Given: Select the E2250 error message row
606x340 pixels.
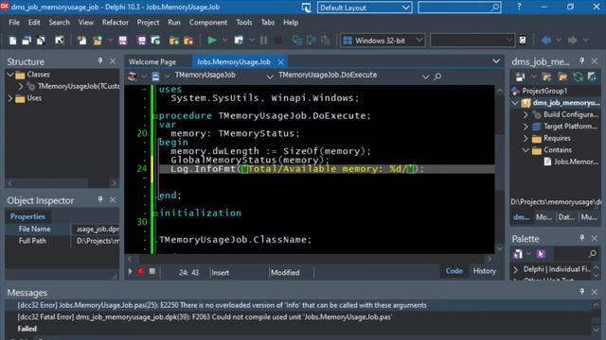Looking at the screenshot, I should [299, 305].
